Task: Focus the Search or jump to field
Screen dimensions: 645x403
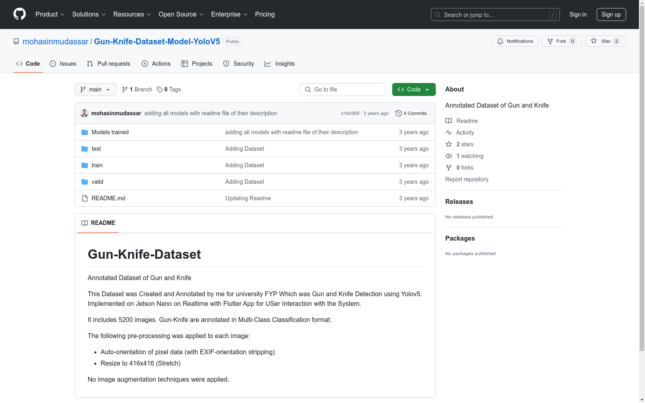Action: click(495, 15)
